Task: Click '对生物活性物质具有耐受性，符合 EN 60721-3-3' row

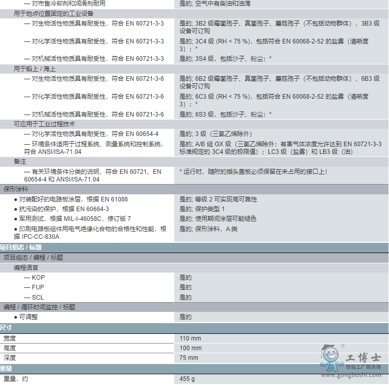Action: pos(94,24)
